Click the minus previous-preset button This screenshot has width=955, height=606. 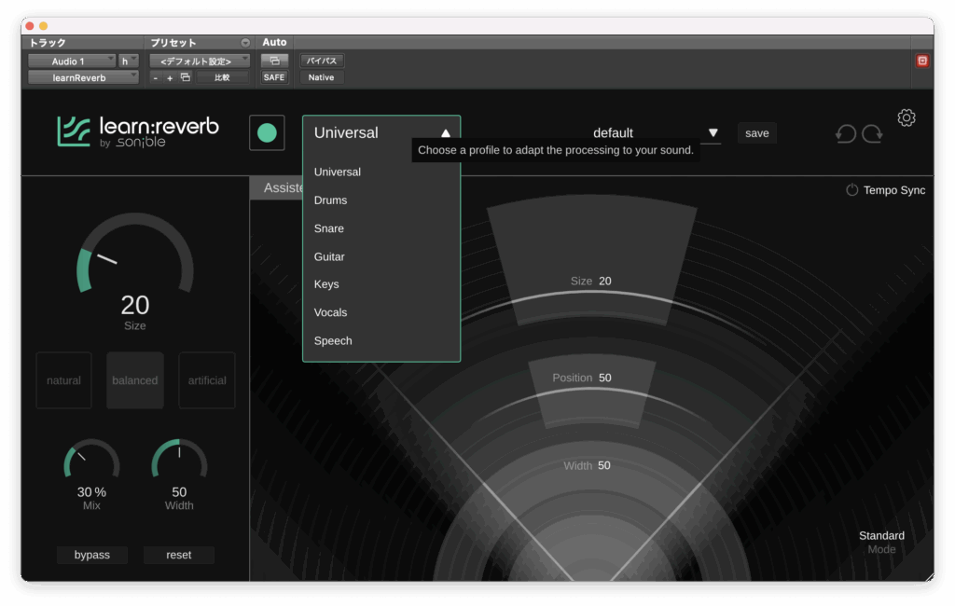[156, 78]
